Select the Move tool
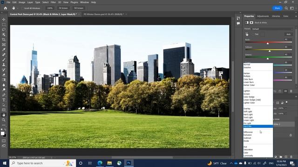The width and height of the screenshot is (298, 167). click(4, 19)
